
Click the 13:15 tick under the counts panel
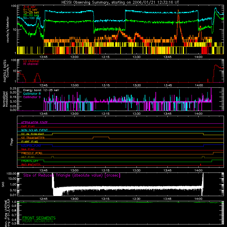[105, 57]
